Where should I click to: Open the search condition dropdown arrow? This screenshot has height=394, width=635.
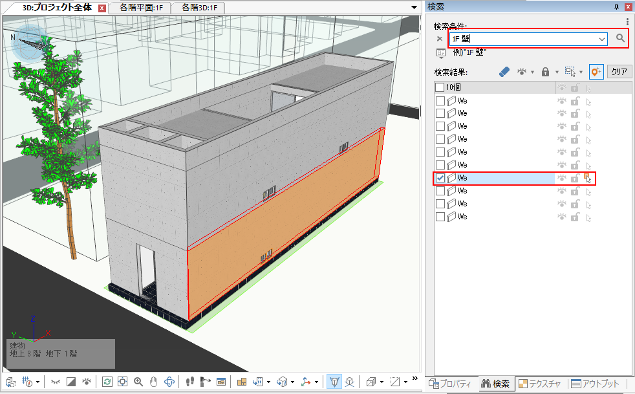pyautogui.click(x=602, y=39)
